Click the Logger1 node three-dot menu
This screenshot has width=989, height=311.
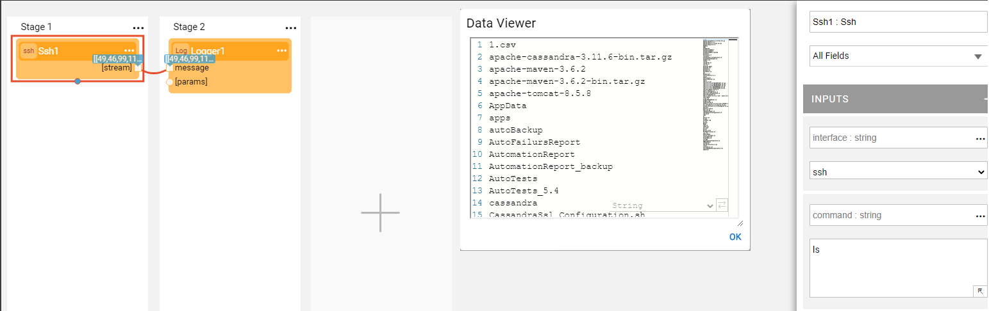pyautogui.click(x=282, y=51)
